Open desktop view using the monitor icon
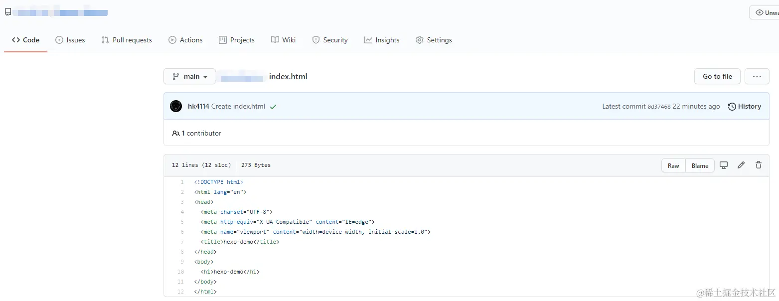779x301 pixels. click(724, 165)
